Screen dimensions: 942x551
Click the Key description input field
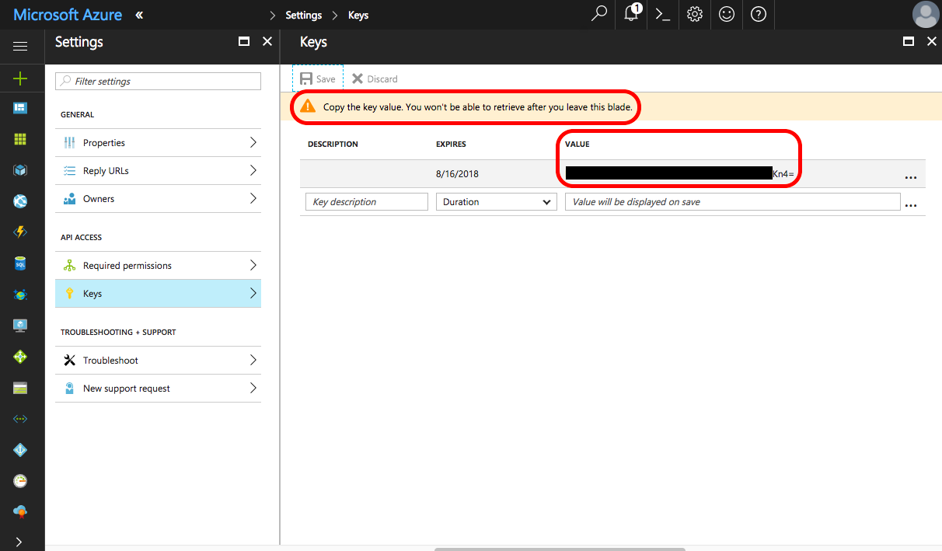(367, 202)
